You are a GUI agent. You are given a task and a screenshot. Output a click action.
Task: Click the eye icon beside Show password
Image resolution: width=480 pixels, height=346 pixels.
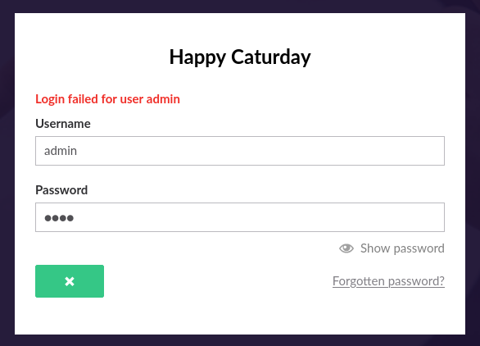tap(346, 248)
